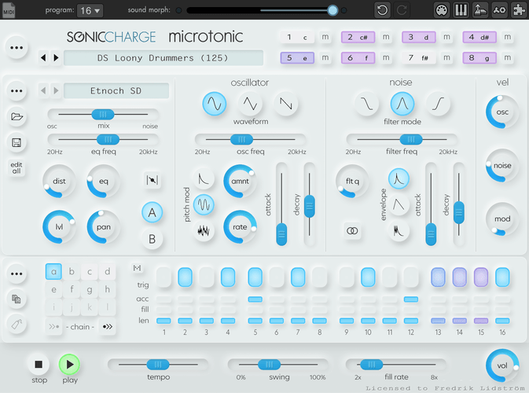Click the redo button
The height and width of the screenshot is (393, 529).
click(402, 10)
